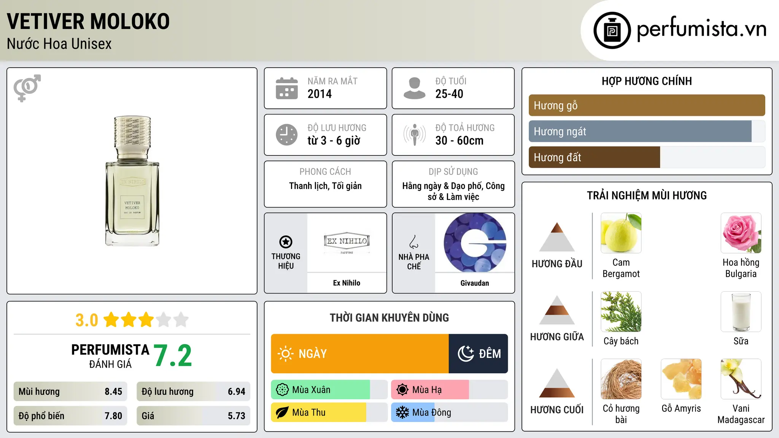Select the Cây bách note image
This screenshot has height=438, width=779.
621,312
